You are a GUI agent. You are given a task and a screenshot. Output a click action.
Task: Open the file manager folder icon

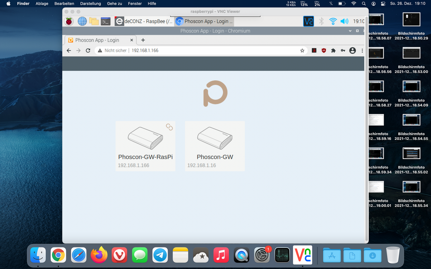tap(94, 22)
